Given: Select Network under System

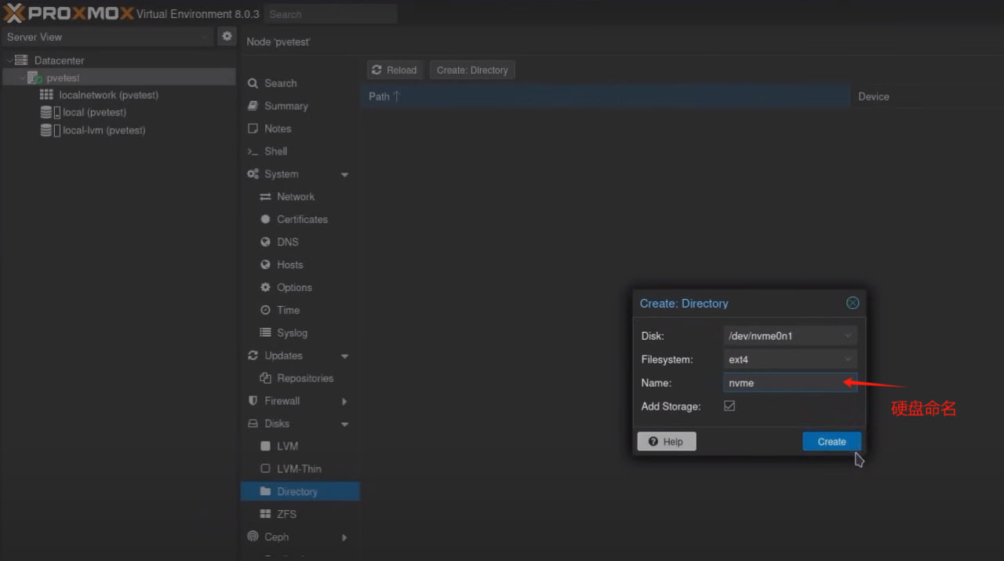Looking at the screenshot, I should (x=295, y=197).
